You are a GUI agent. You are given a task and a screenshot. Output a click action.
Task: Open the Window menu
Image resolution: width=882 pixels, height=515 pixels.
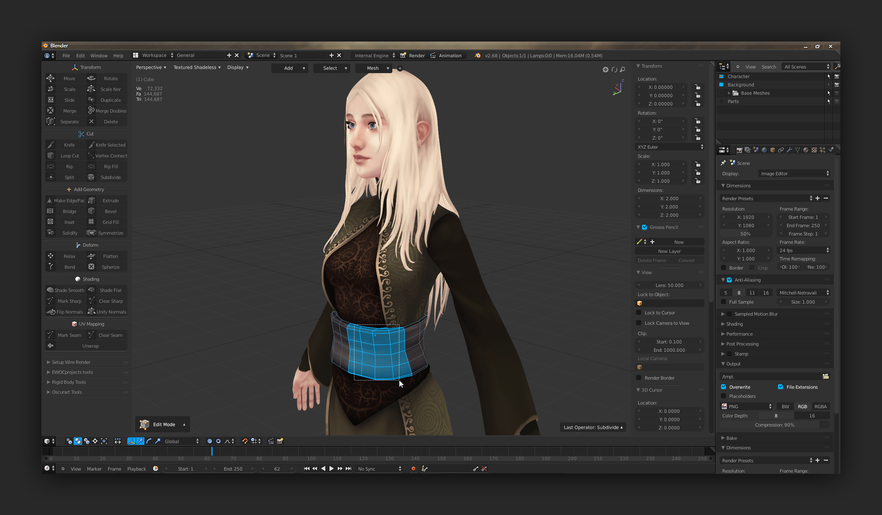coord(99,56)
